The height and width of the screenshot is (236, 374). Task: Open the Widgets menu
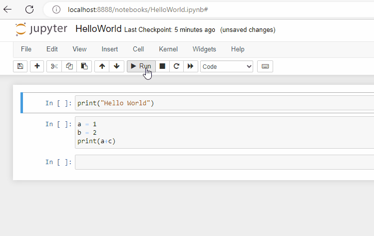(204, 49)
